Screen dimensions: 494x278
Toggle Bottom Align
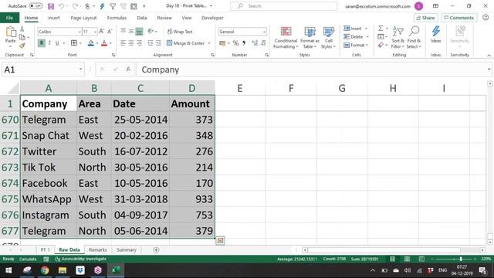tap(139, 31)
